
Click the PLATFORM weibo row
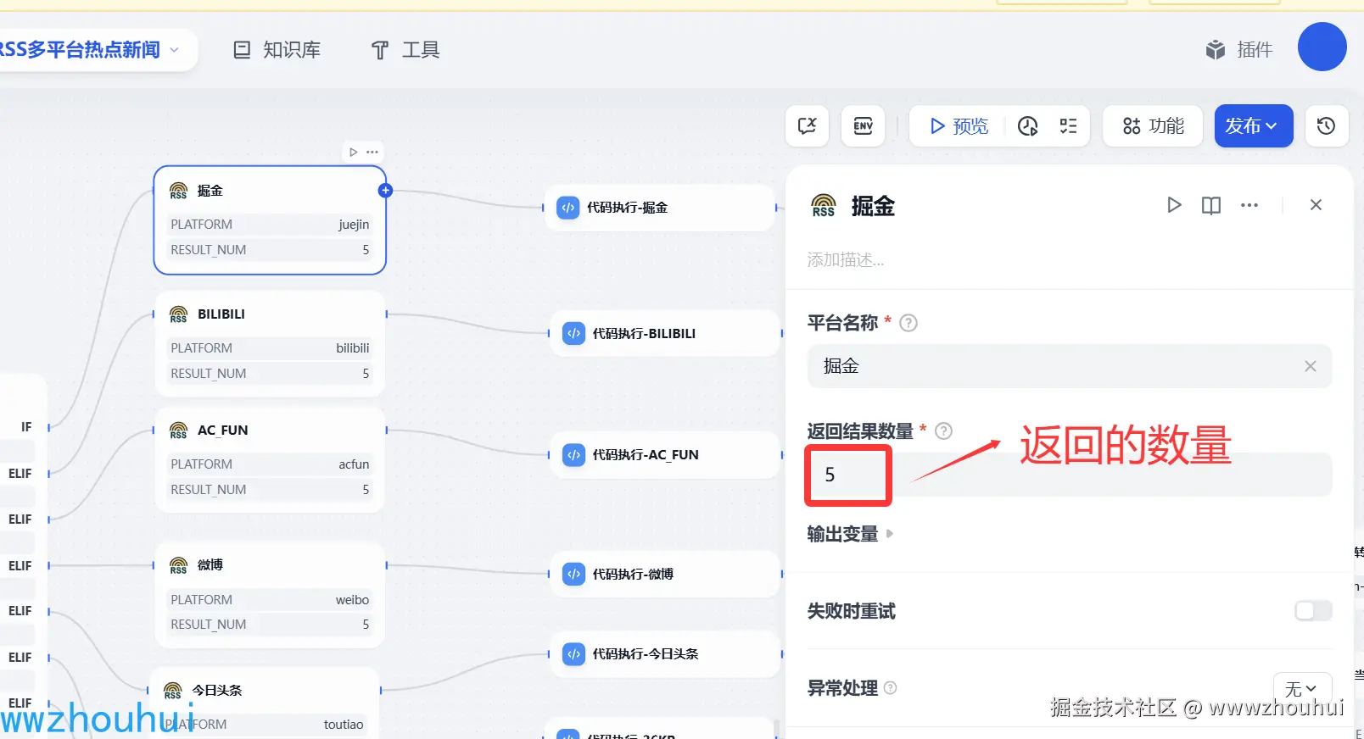coord(270,600)
